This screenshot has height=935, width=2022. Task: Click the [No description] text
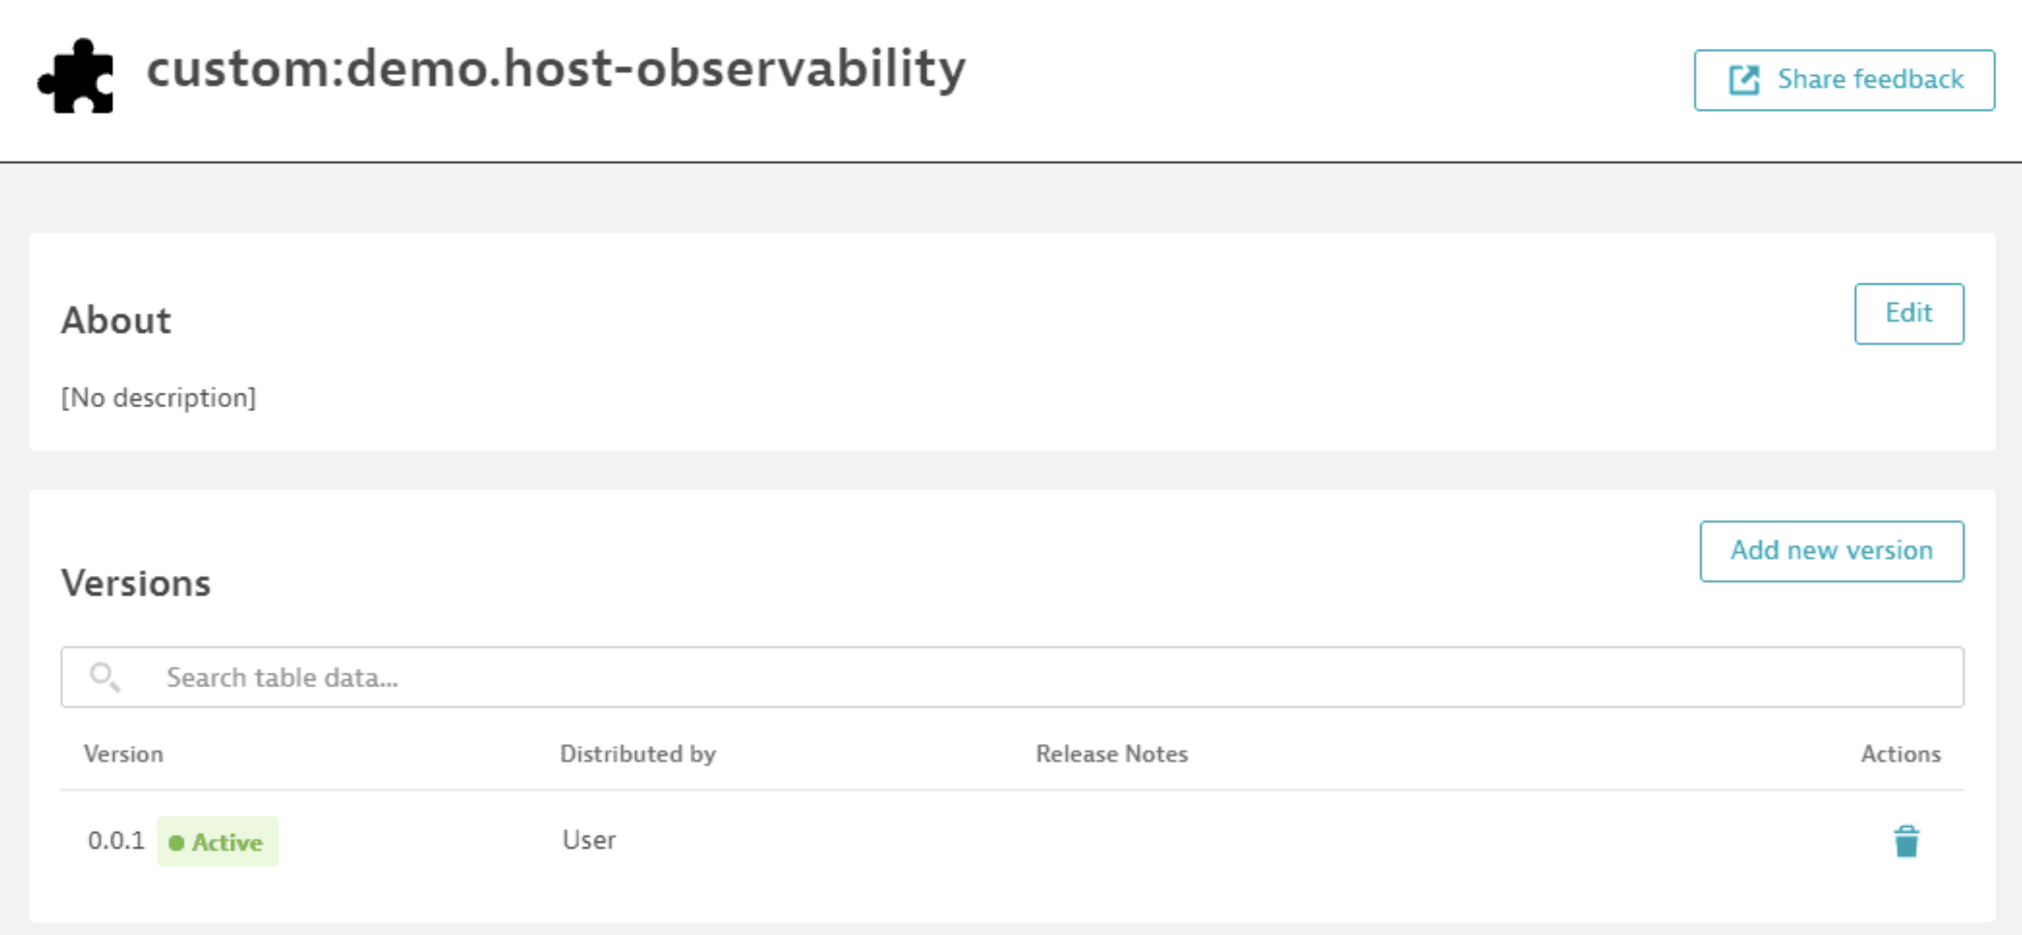(x=159, y=398)
